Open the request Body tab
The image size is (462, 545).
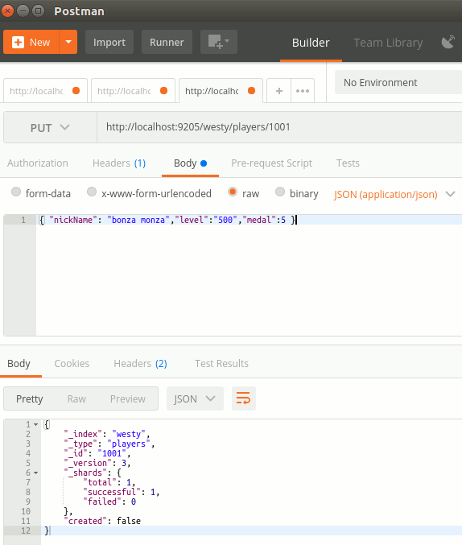pyautogui.click(x=190, y=163)
